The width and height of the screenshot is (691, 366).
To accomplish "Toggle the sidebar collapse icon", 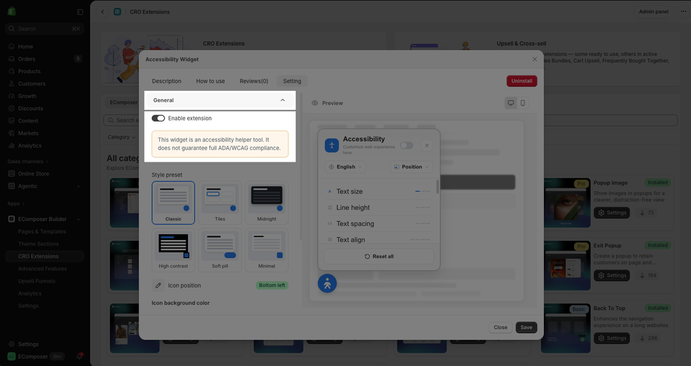I will click(80, 12).
